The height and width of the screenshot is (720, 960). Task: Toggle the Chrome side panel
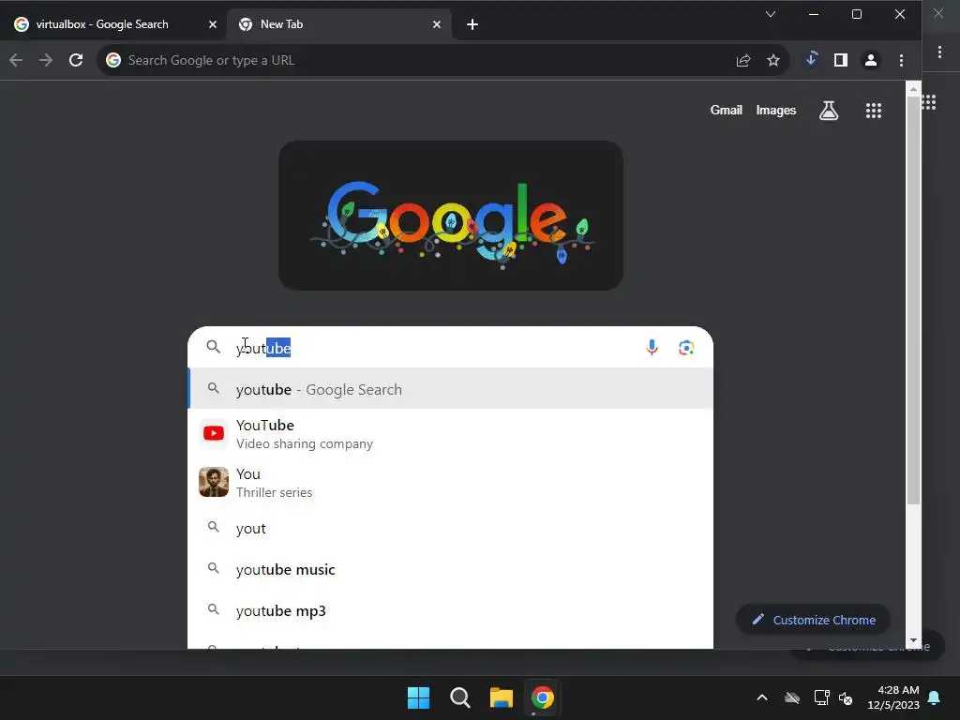coord(841,60)
